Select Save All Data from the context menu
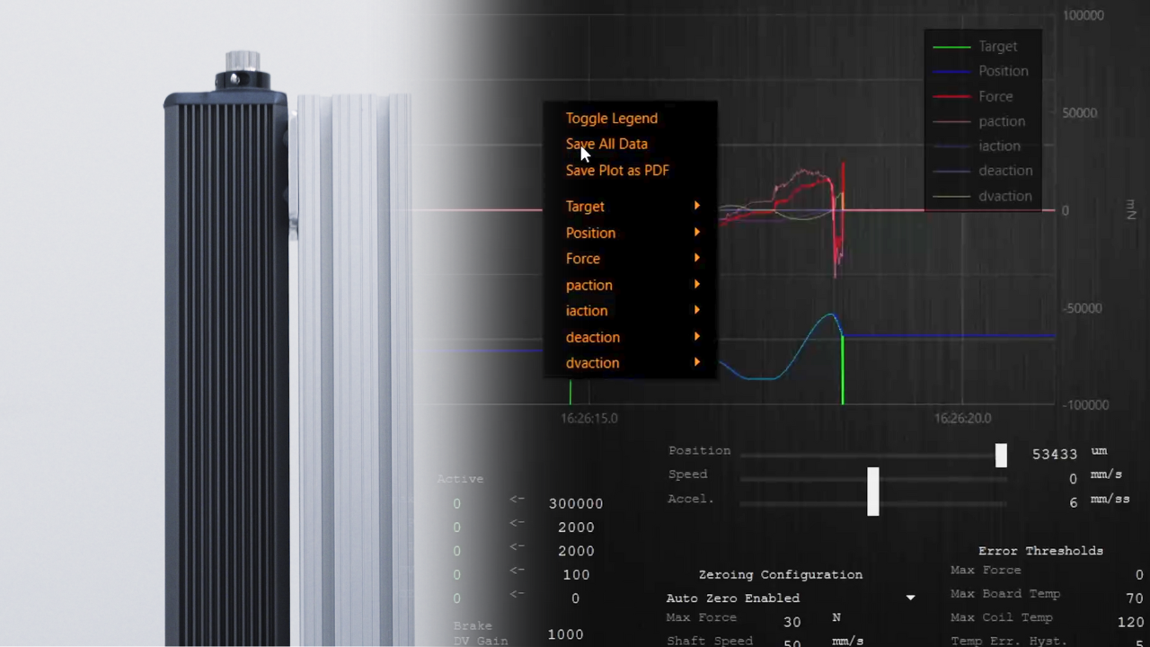 (x=606, y=144)
